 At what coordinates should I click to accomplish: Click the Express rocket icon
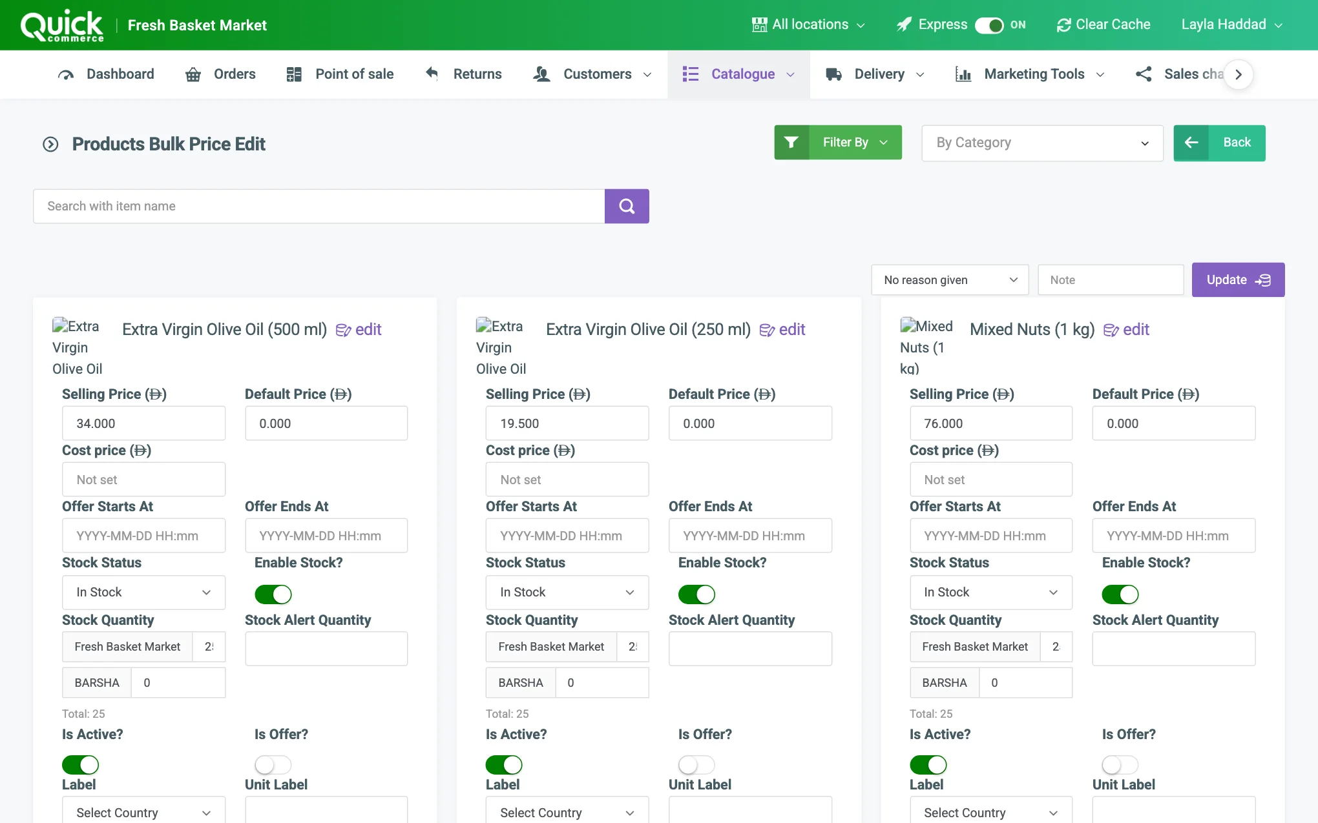coord(905,25)
